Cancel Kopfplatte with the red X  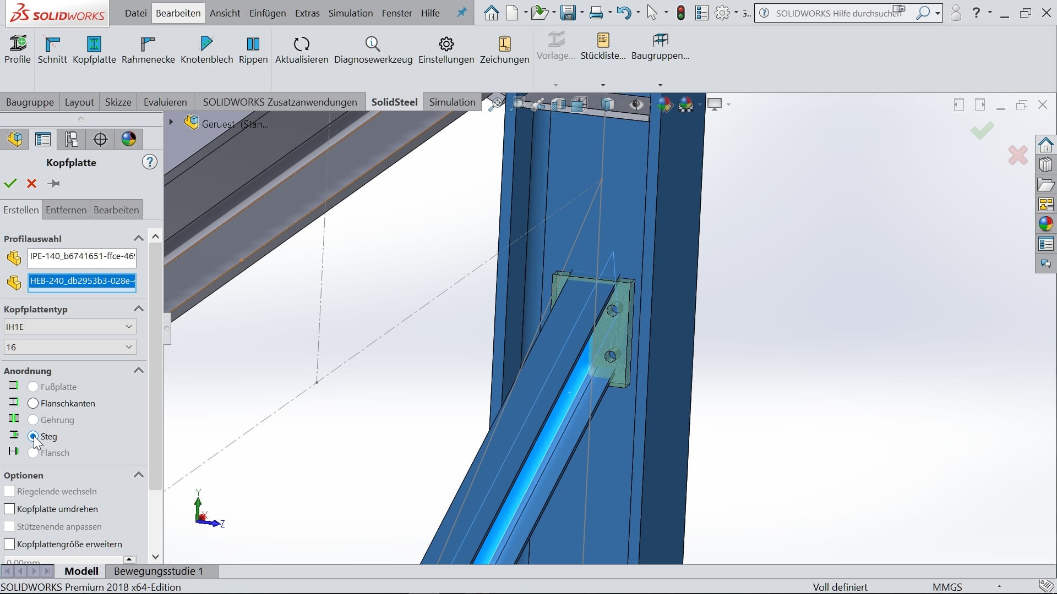coord(32,183)
